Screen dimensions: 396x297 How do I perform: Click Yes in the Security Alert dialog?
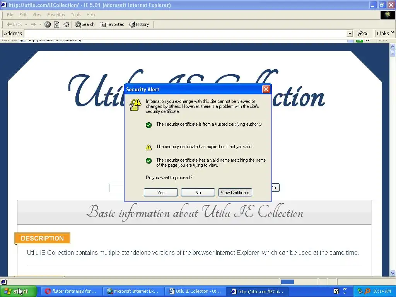160,193
